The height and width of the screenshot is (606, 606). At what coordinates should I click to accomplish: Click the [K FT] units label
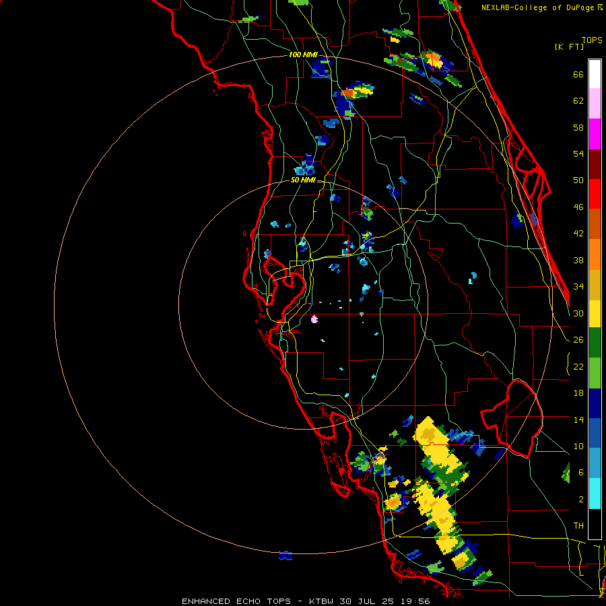click(569, 47)
